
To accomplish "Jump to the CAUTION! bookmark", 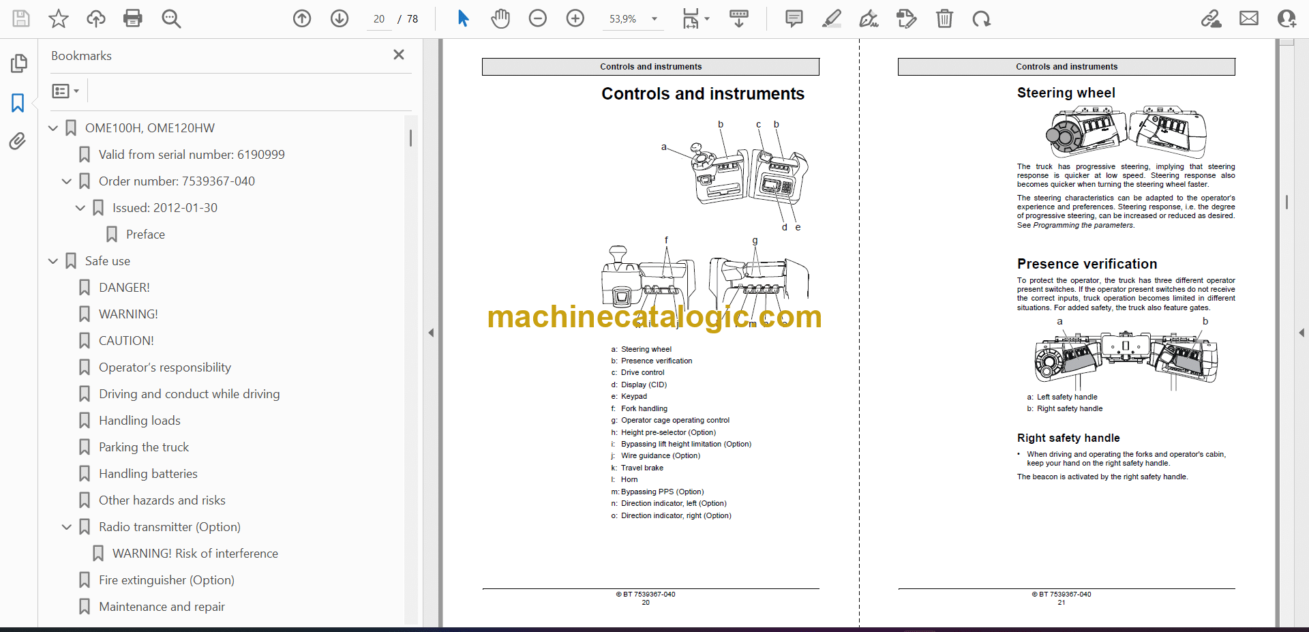I will [x=126, y=341].
